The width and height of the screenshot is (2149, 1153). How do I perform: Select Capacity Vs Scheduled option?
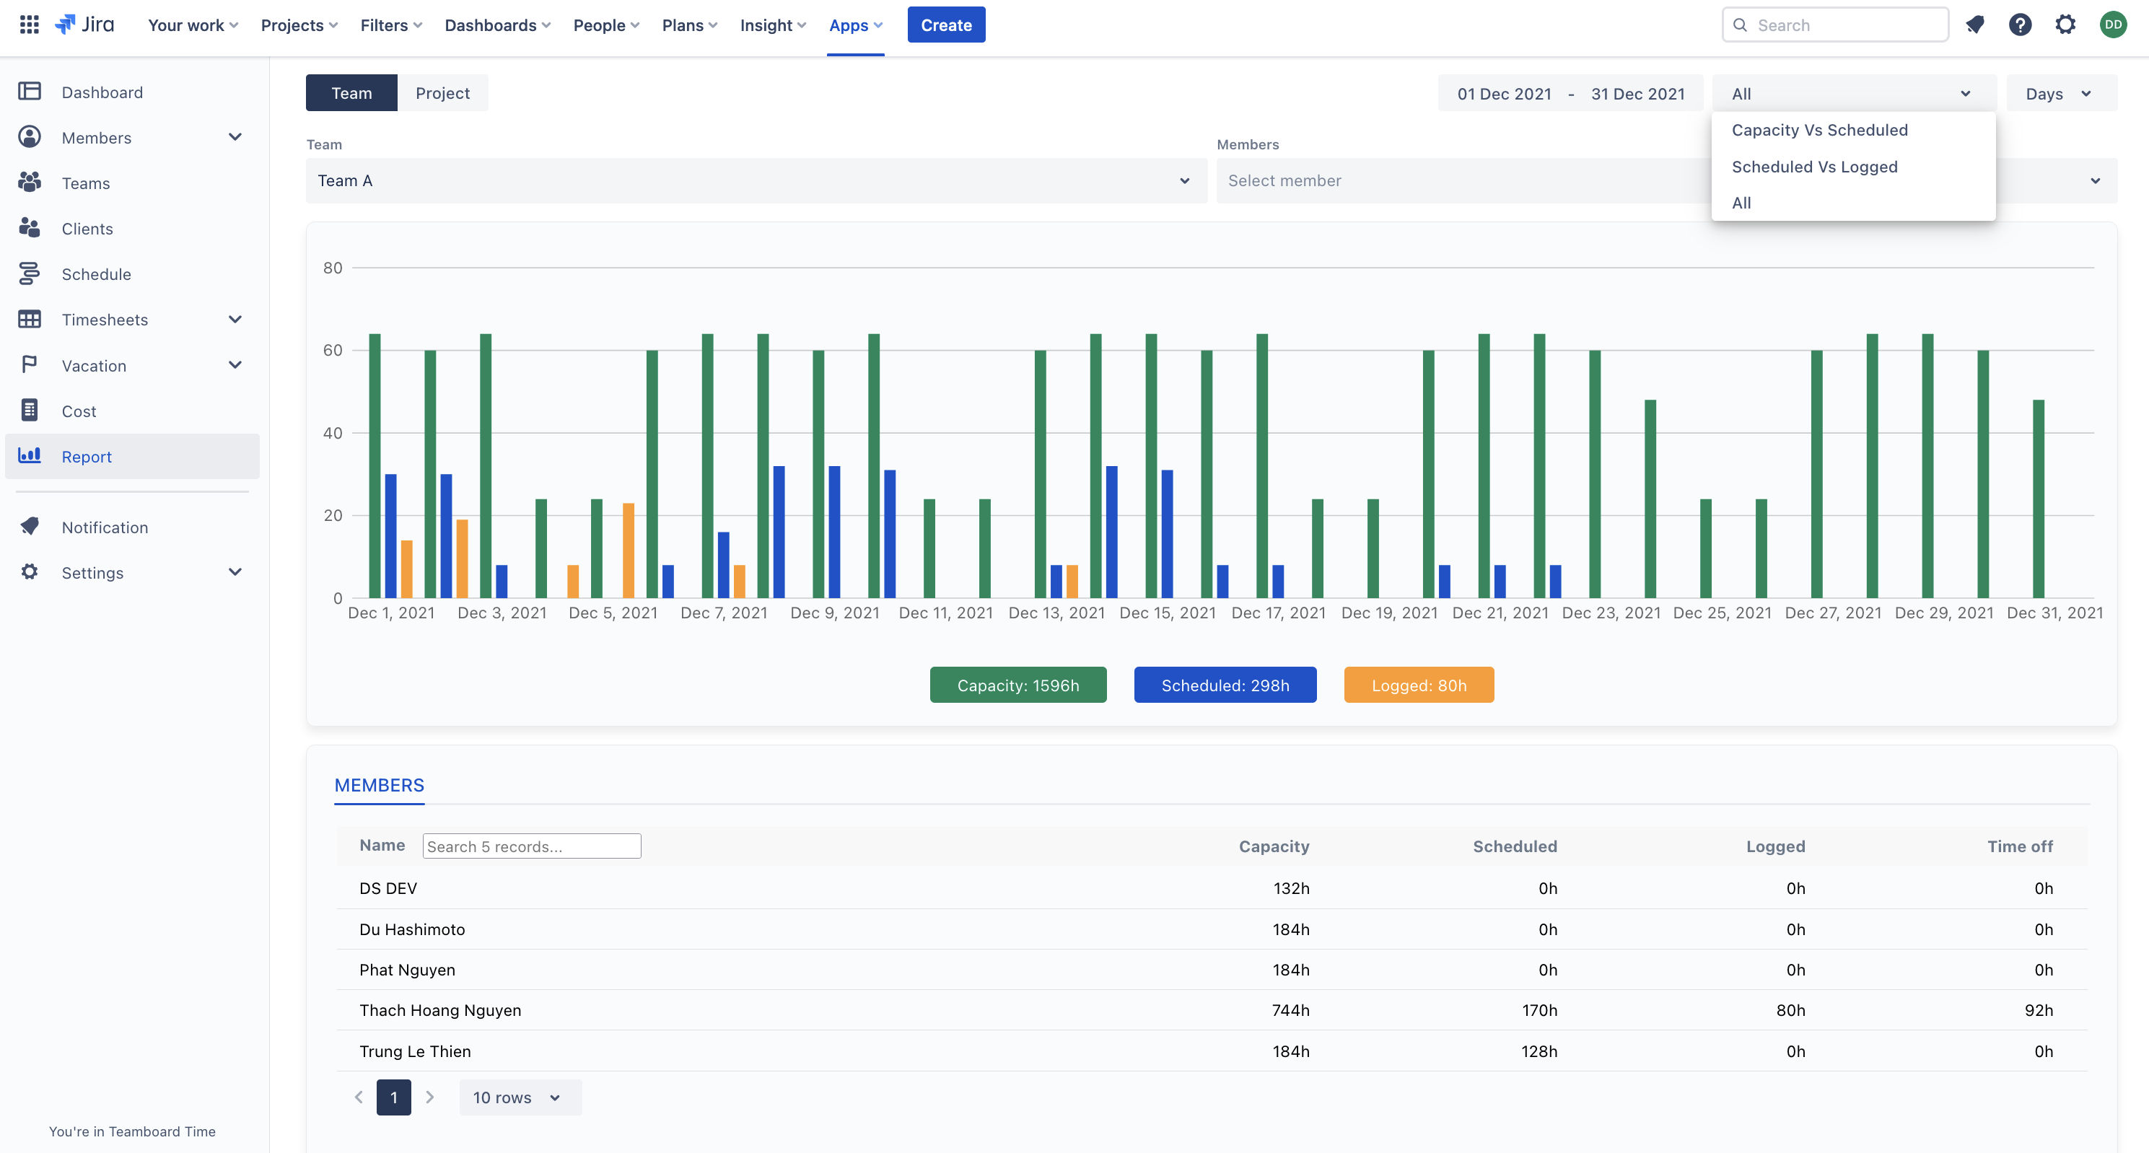[1819, 130]
